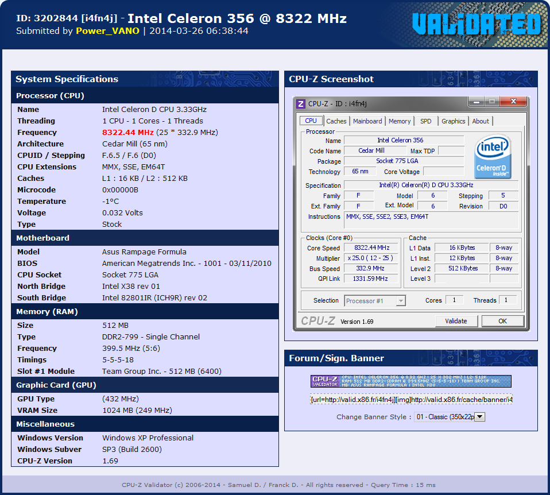Click Windows Subver value SP3 (Build 2600)
This screenshot has height=495, width=550.
pos(132,450)
